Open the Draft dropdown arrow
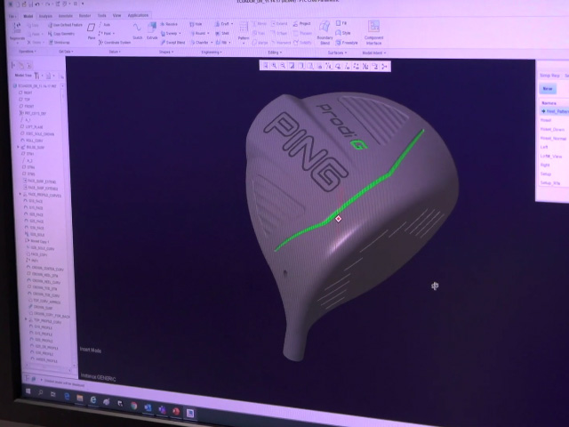 coord(232,24)
